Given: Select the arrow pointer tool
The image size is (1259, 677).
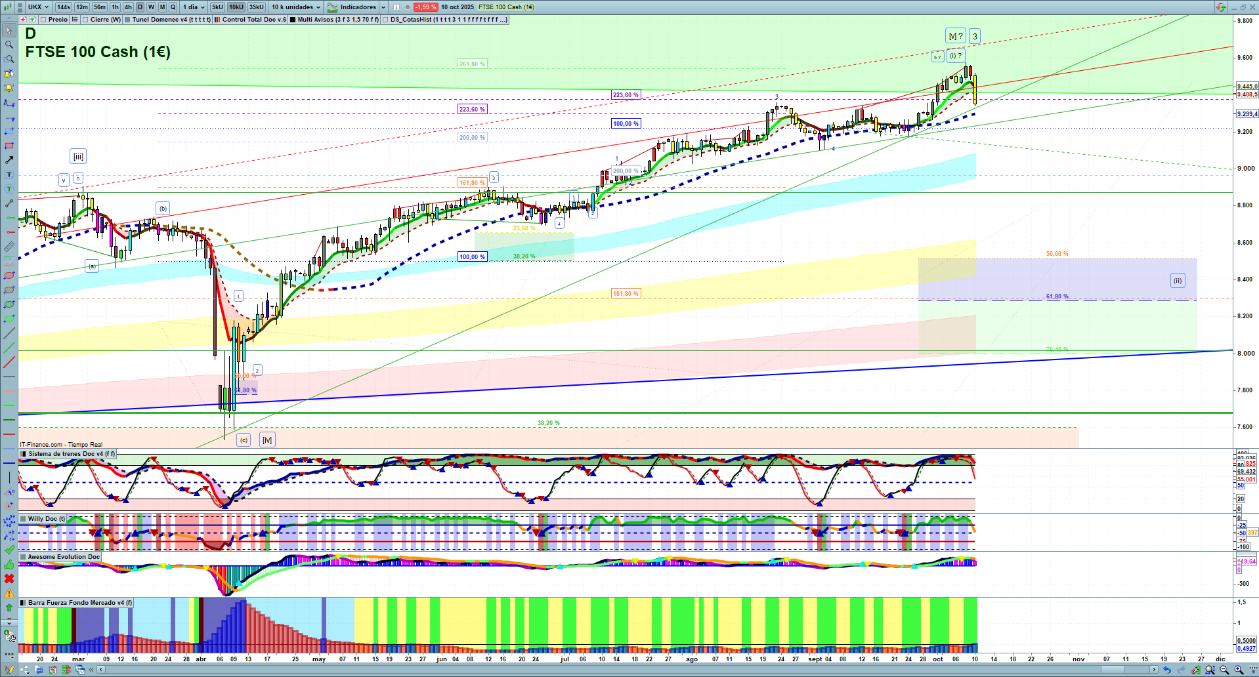Looking at the screenshot, I should tap(9, 30).
